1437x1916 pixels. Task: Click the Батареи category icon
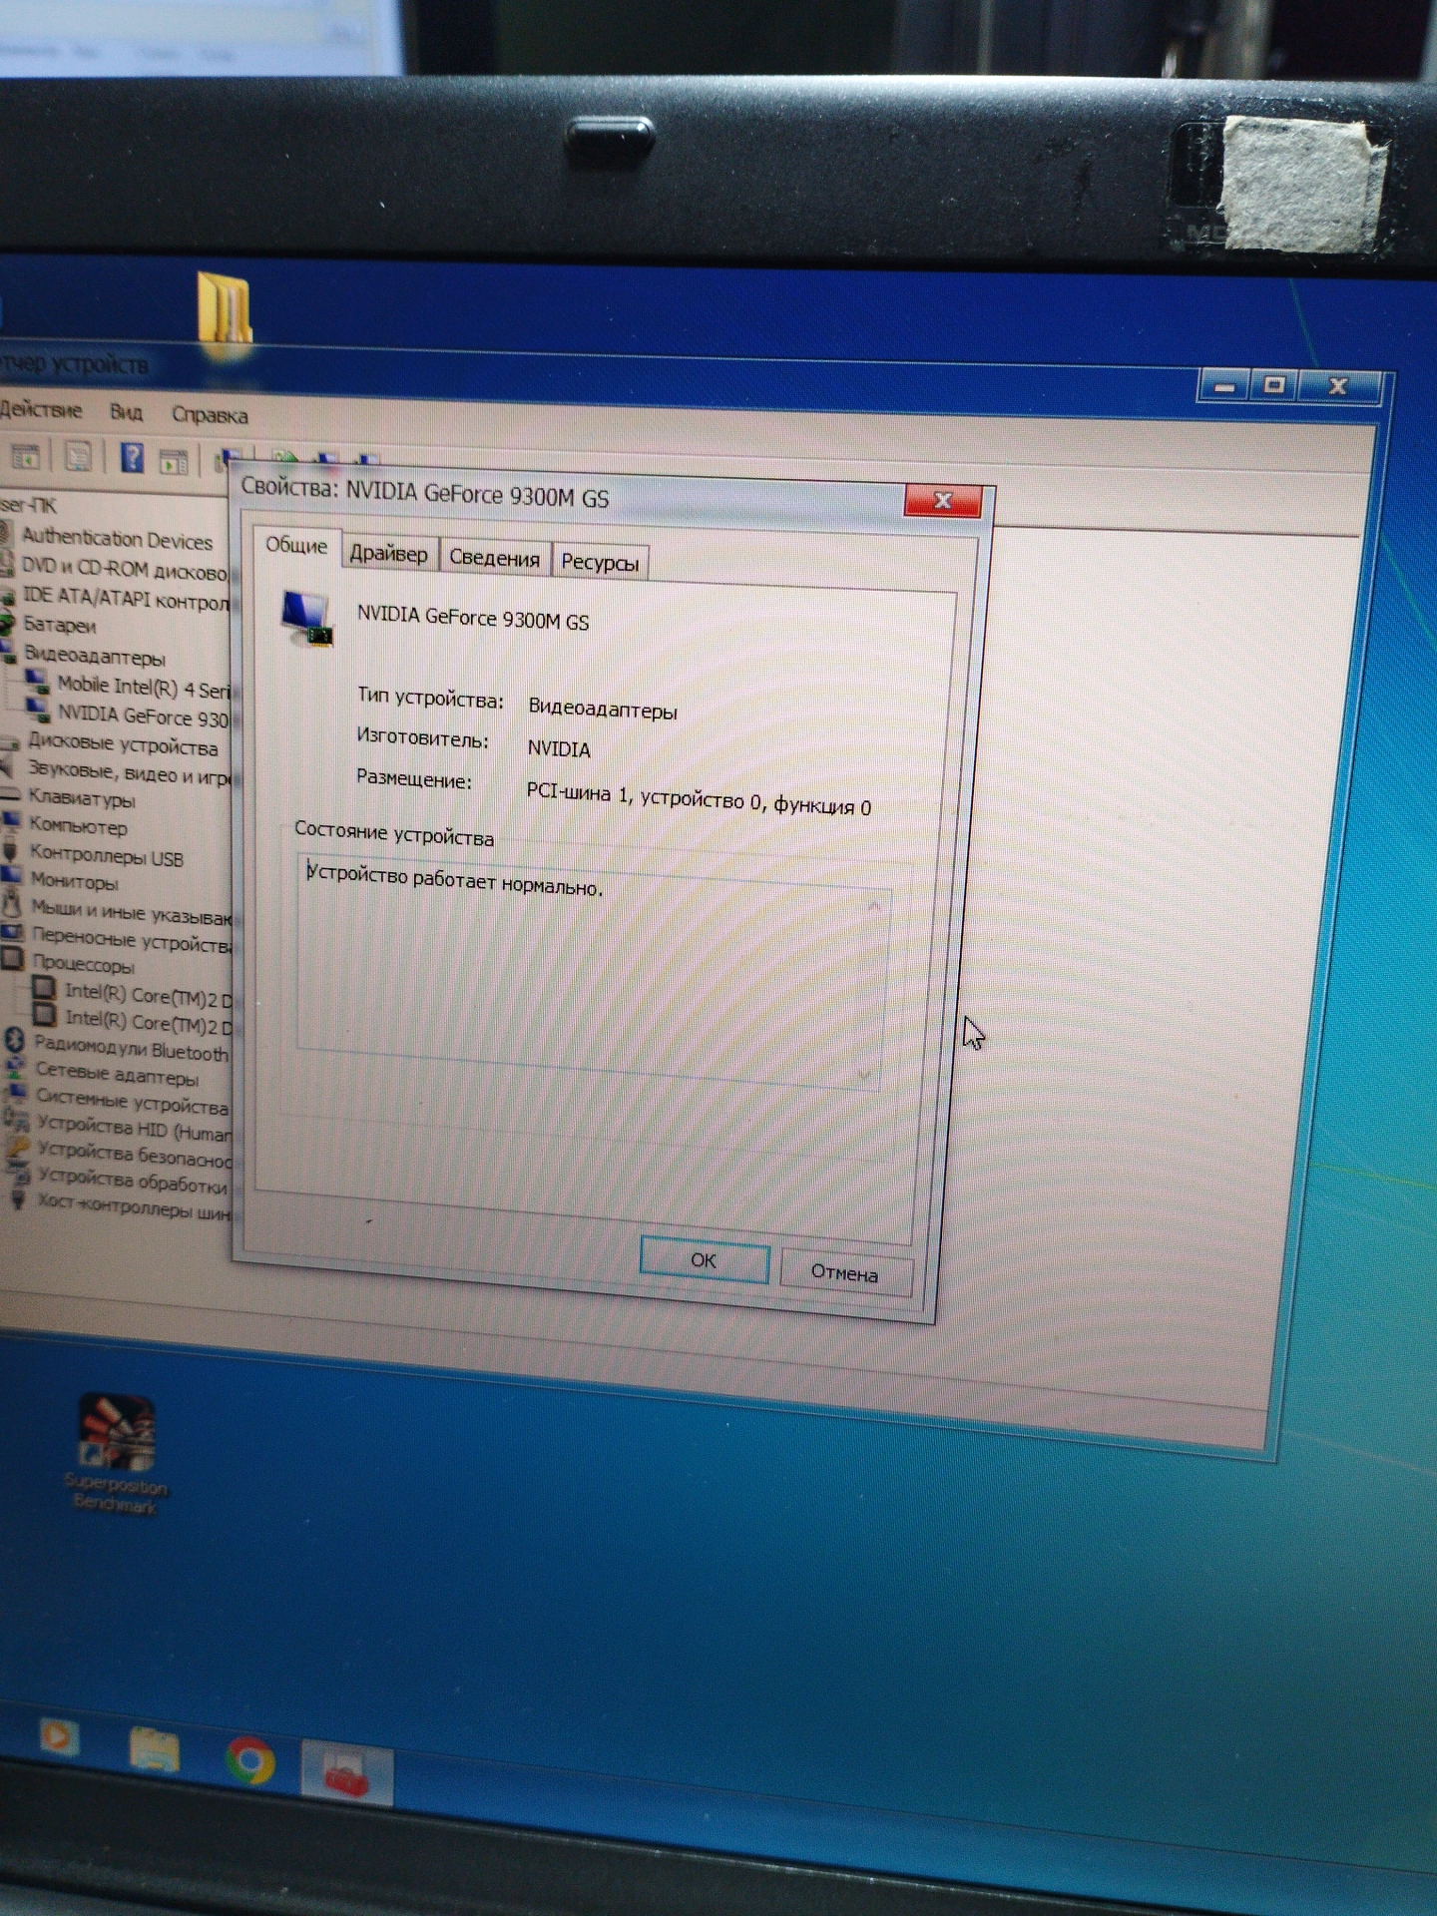[x=8, y=625]
